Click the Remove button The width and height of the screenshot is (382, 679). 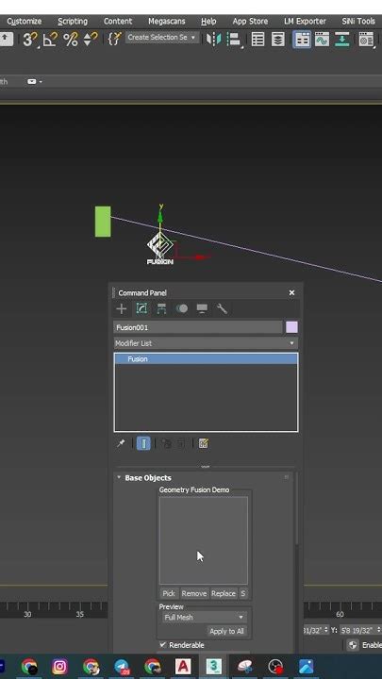coord(194,593)
